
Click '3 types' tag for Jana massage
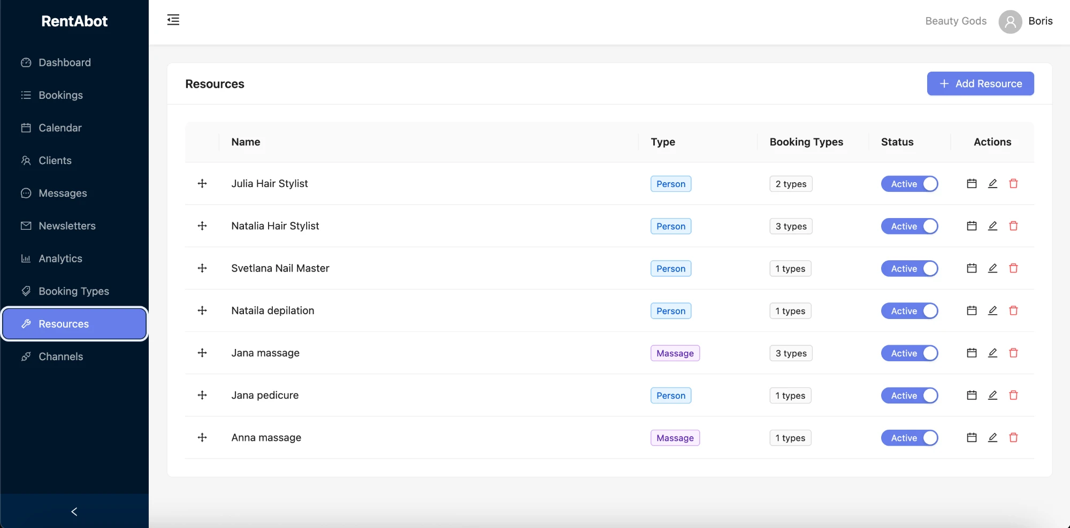[x=791, y=353]
